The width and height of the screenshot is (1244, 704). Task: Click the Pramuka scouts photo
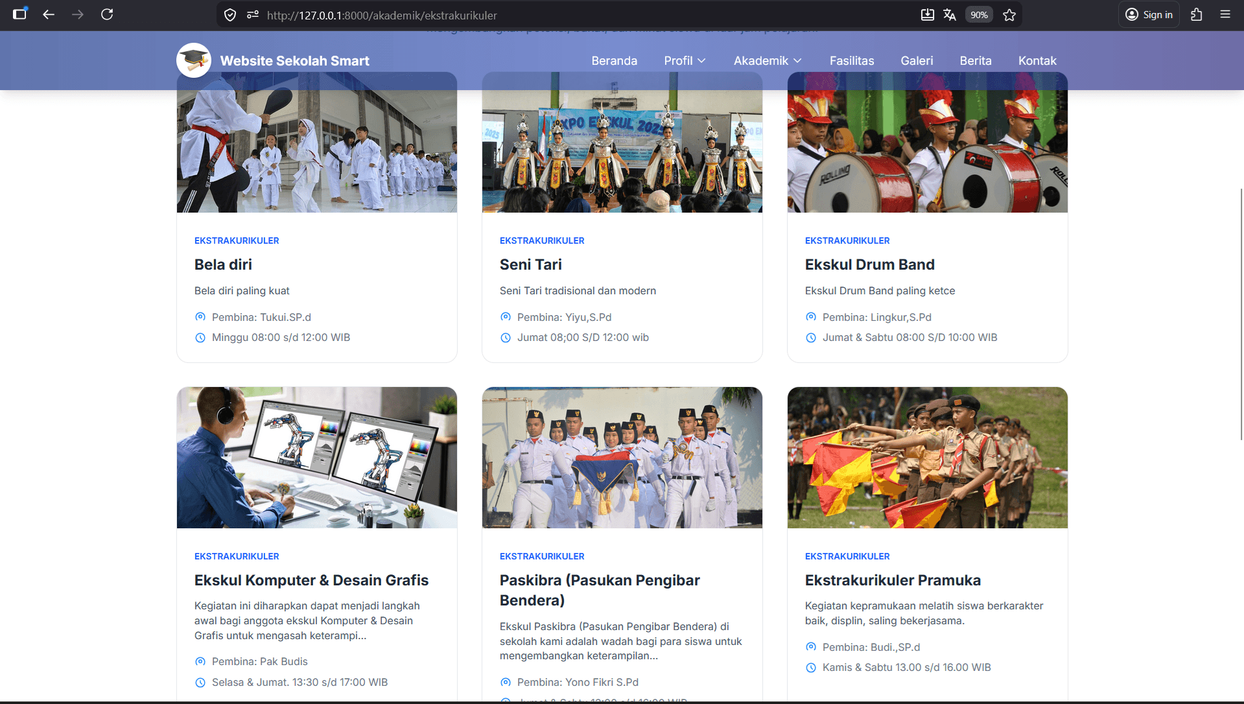tap(928, 458)
